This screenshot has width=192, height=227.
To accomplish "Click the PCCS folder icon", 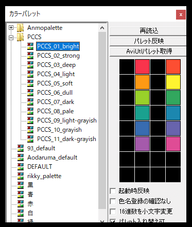I will coord(21,37).
